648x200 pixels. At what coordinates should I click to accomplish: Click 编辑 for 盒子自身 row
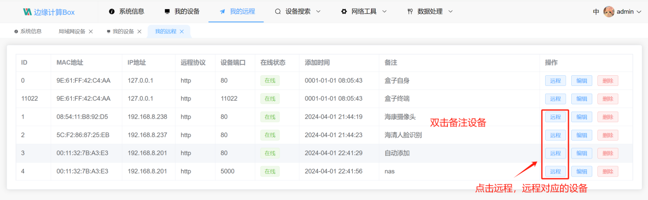pyautogui.click(x=582, y=81)
